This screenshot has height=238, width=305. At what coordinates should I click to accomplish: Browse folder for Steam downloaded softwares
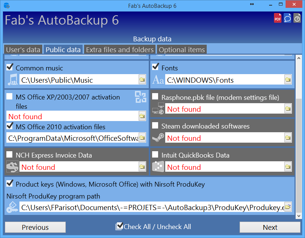coord(288,137)
